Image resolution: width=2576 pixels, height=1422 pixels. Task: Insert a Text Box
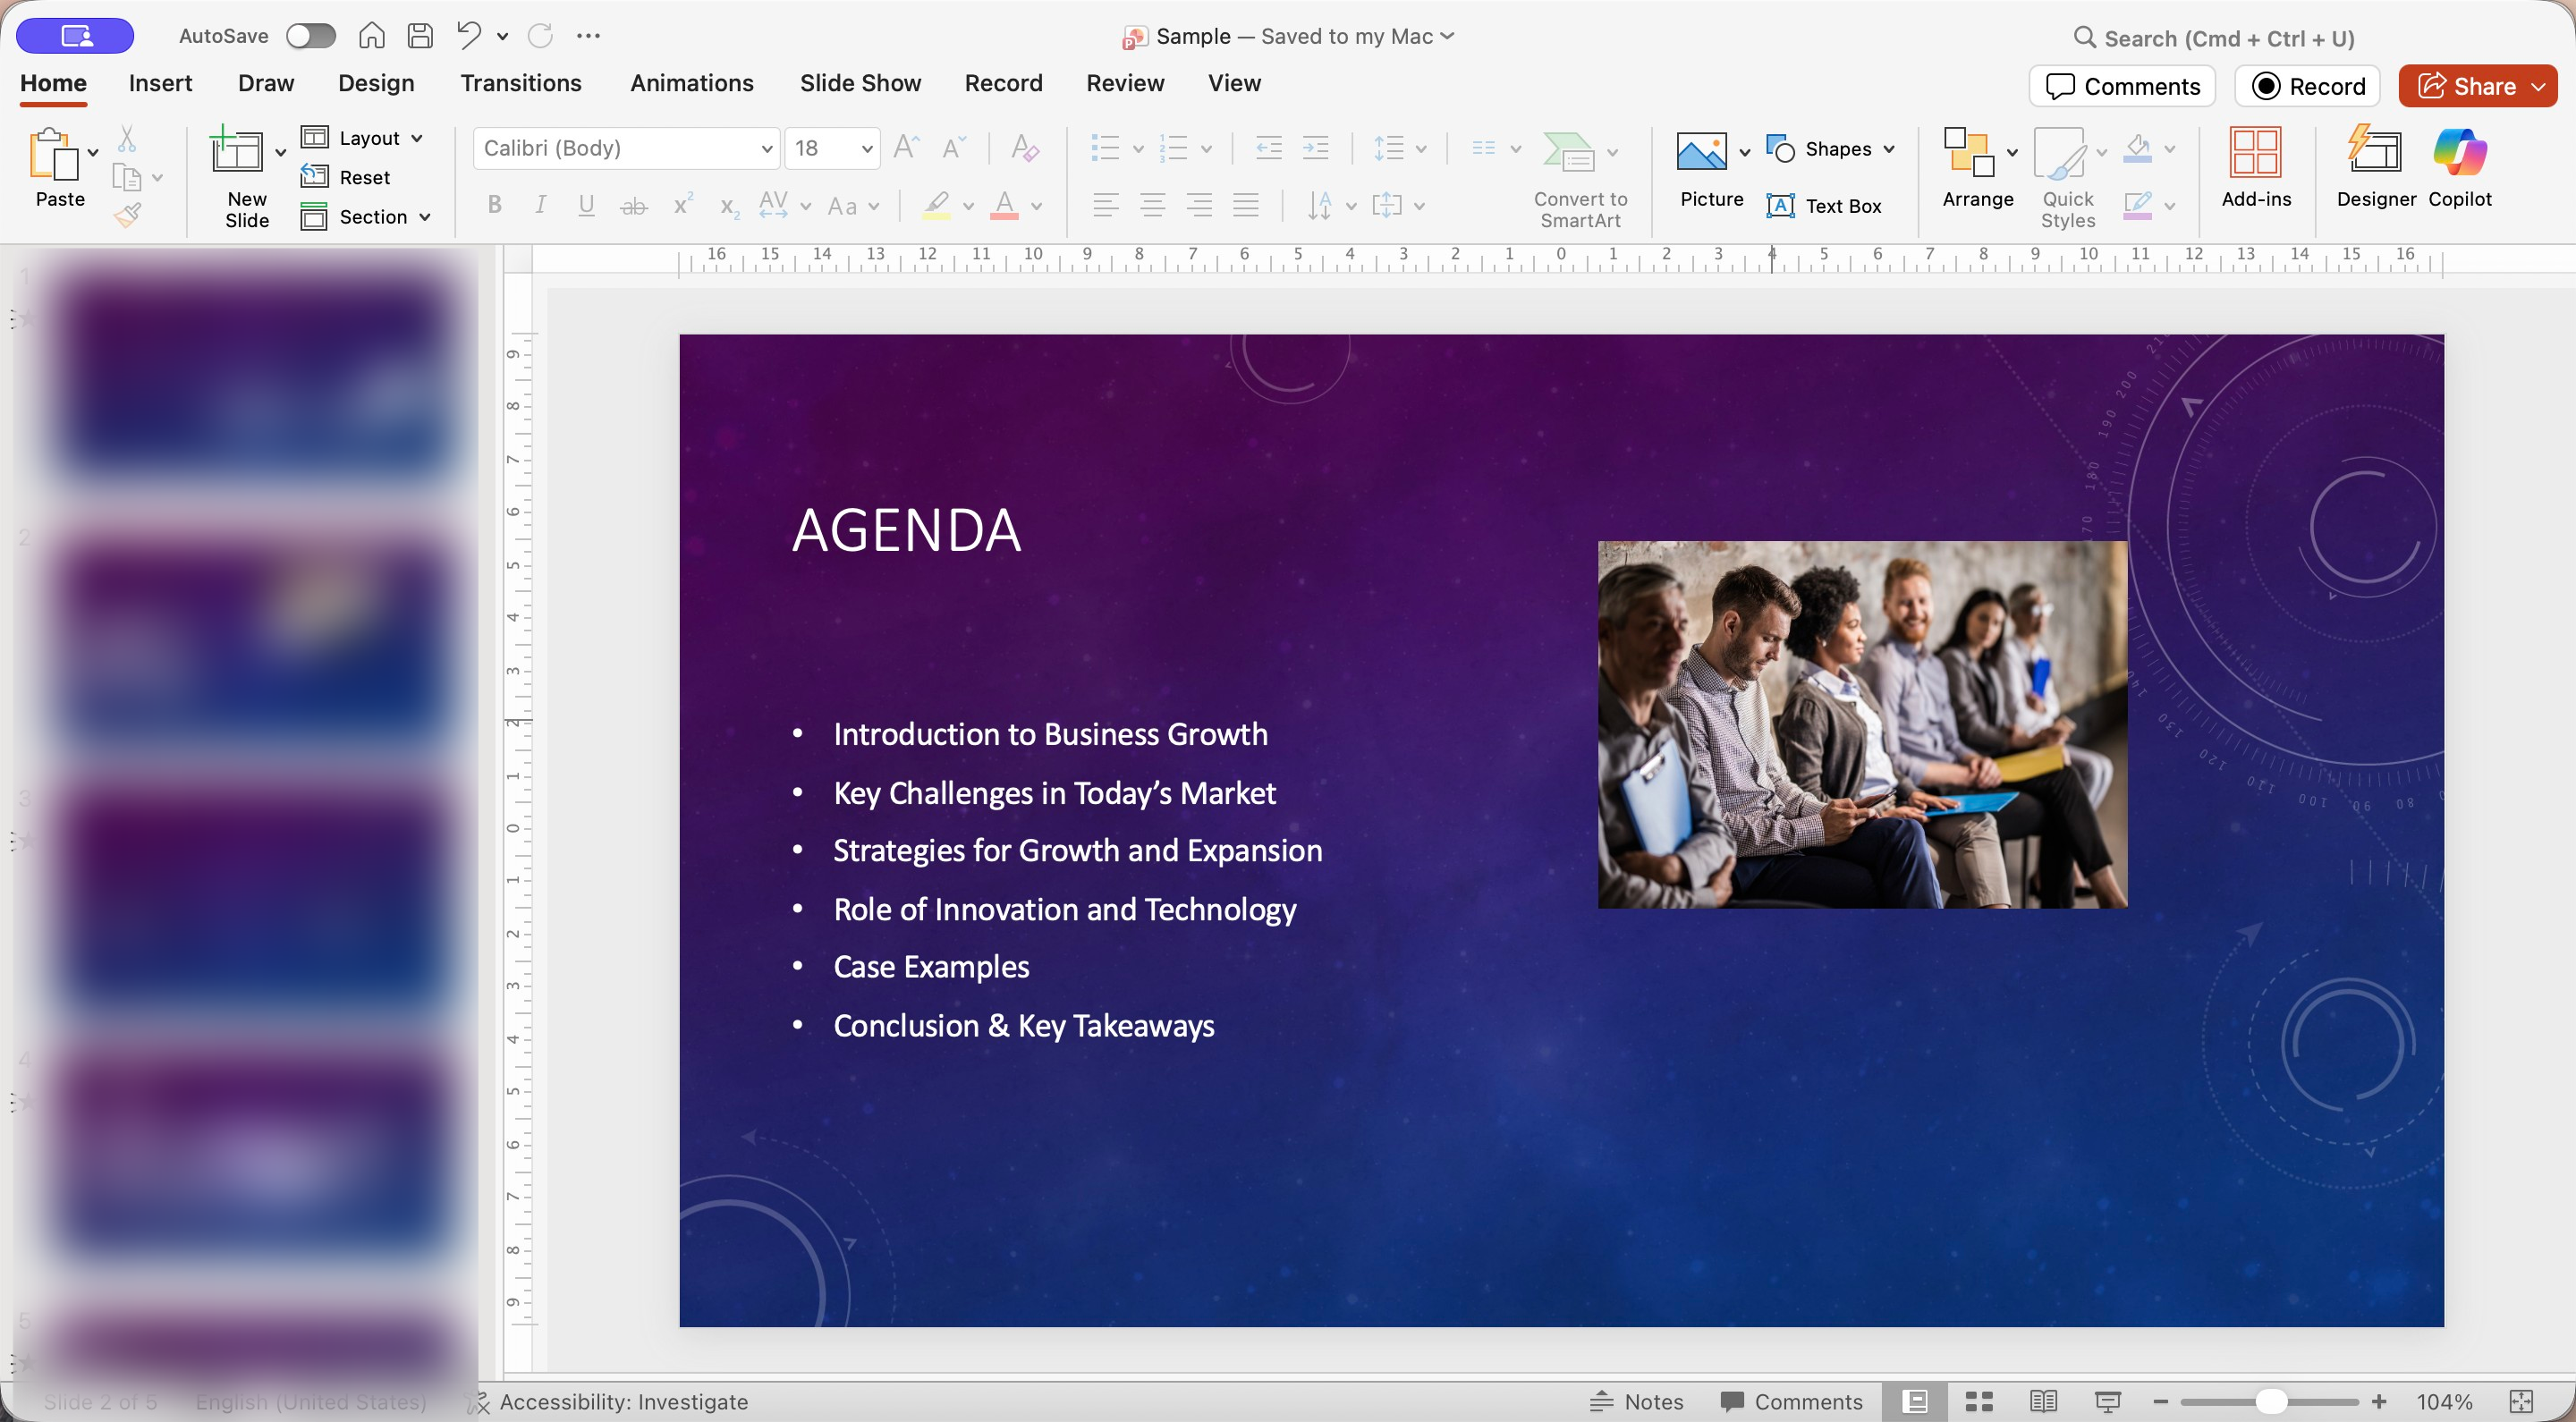[x=1825, y=206]
